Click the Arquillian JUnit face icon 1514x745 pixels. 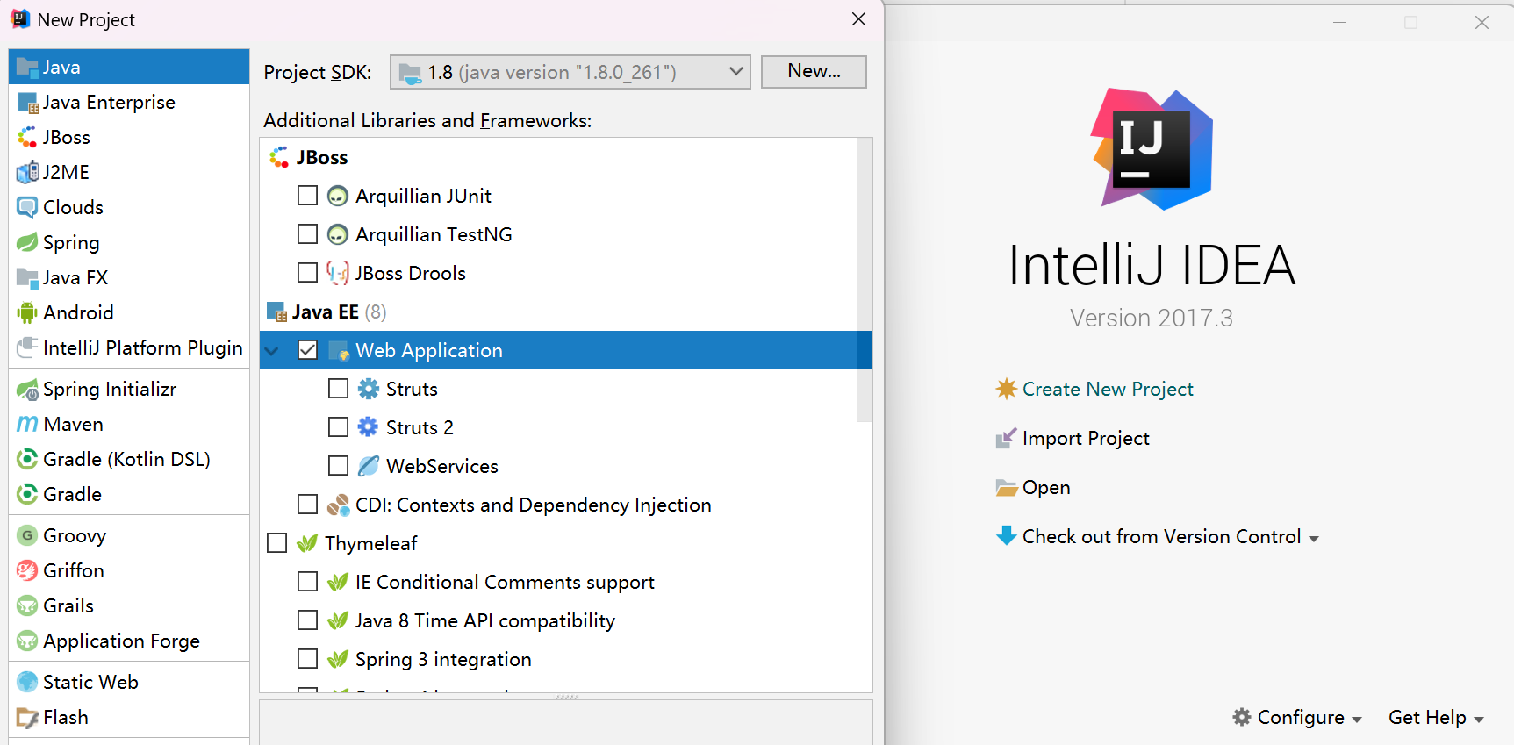[x=338, y=196]
